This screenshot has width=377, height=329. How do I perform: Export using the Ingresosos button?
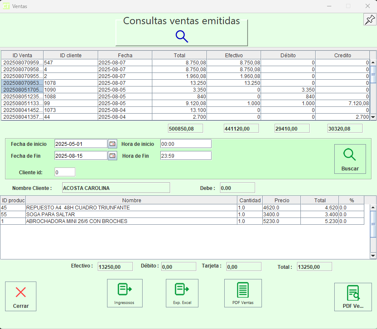(x=125, y=293)
